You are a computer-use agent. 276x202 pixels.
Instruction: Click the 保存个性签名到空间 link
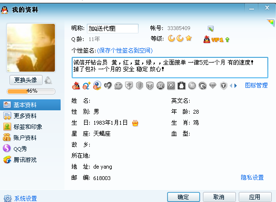(x=125, y=51)
